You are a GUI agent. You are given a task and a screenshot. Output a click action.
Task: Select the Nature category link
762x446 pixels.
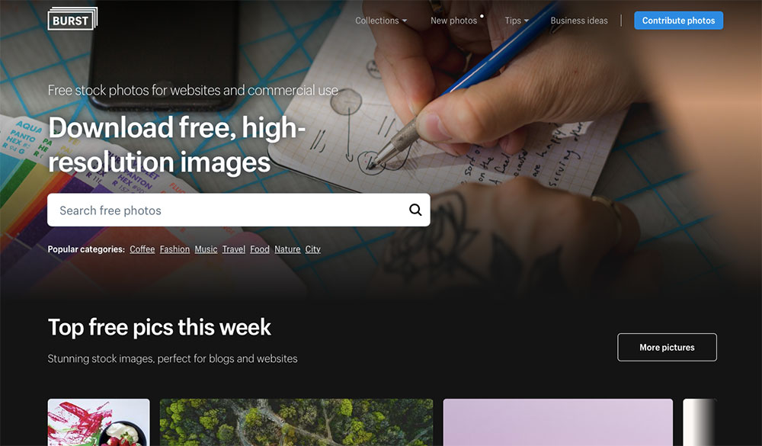(287, 249)
